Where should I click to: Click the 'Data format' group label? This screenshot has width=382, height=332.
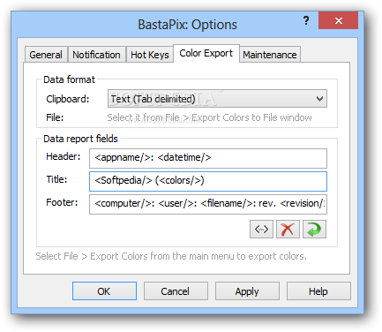click(x=69, y=79)
